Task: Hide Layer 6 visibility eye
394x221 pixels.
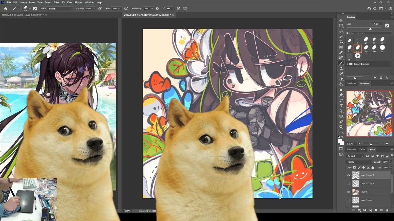Action: [x=348, y=192]
